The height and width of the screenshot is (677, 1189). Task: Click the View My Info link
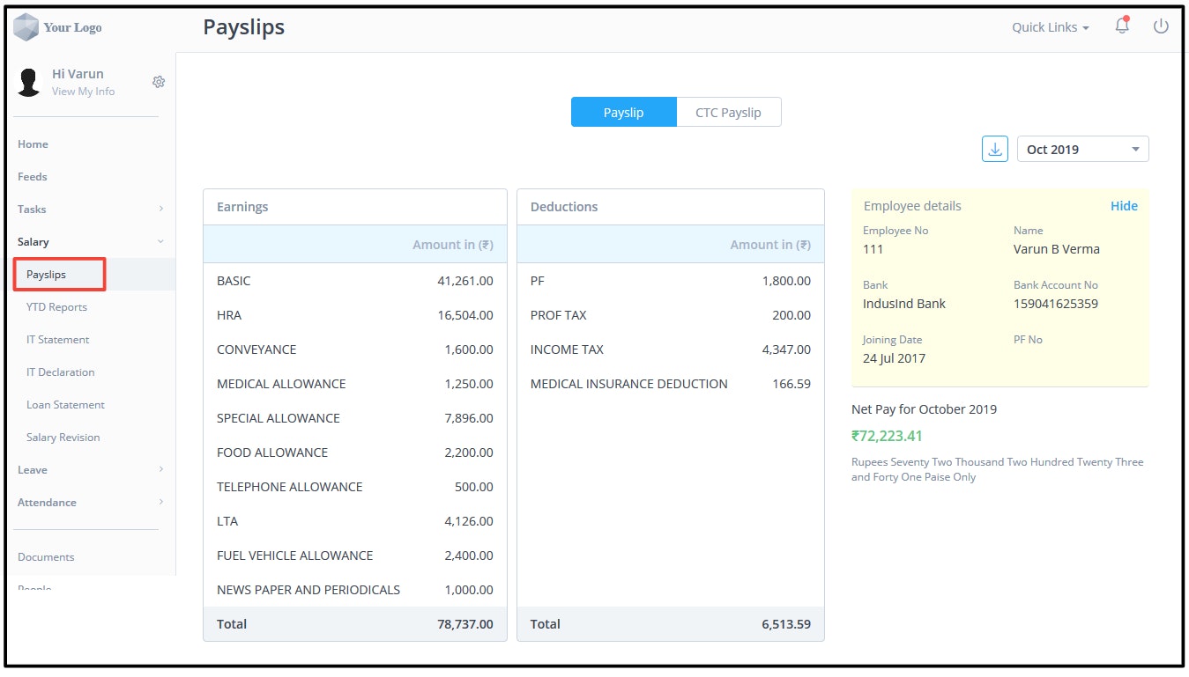[83, 92]
